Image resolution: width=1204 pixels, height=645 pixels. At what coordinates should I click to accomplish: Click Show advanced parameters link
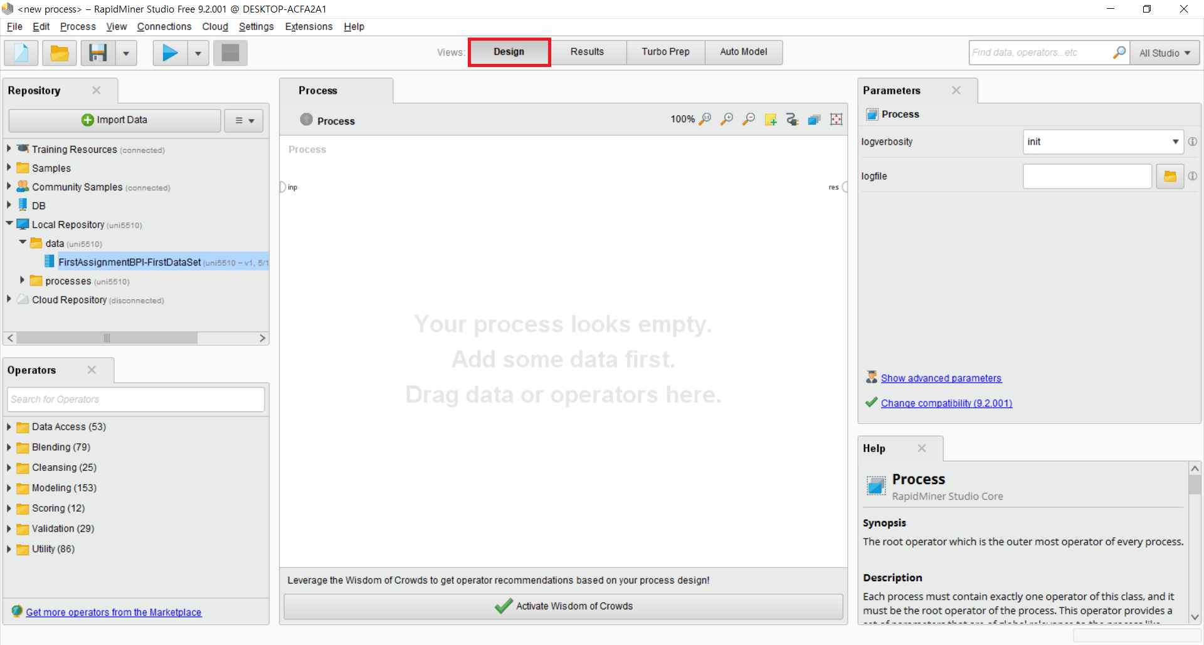(941, 378)
